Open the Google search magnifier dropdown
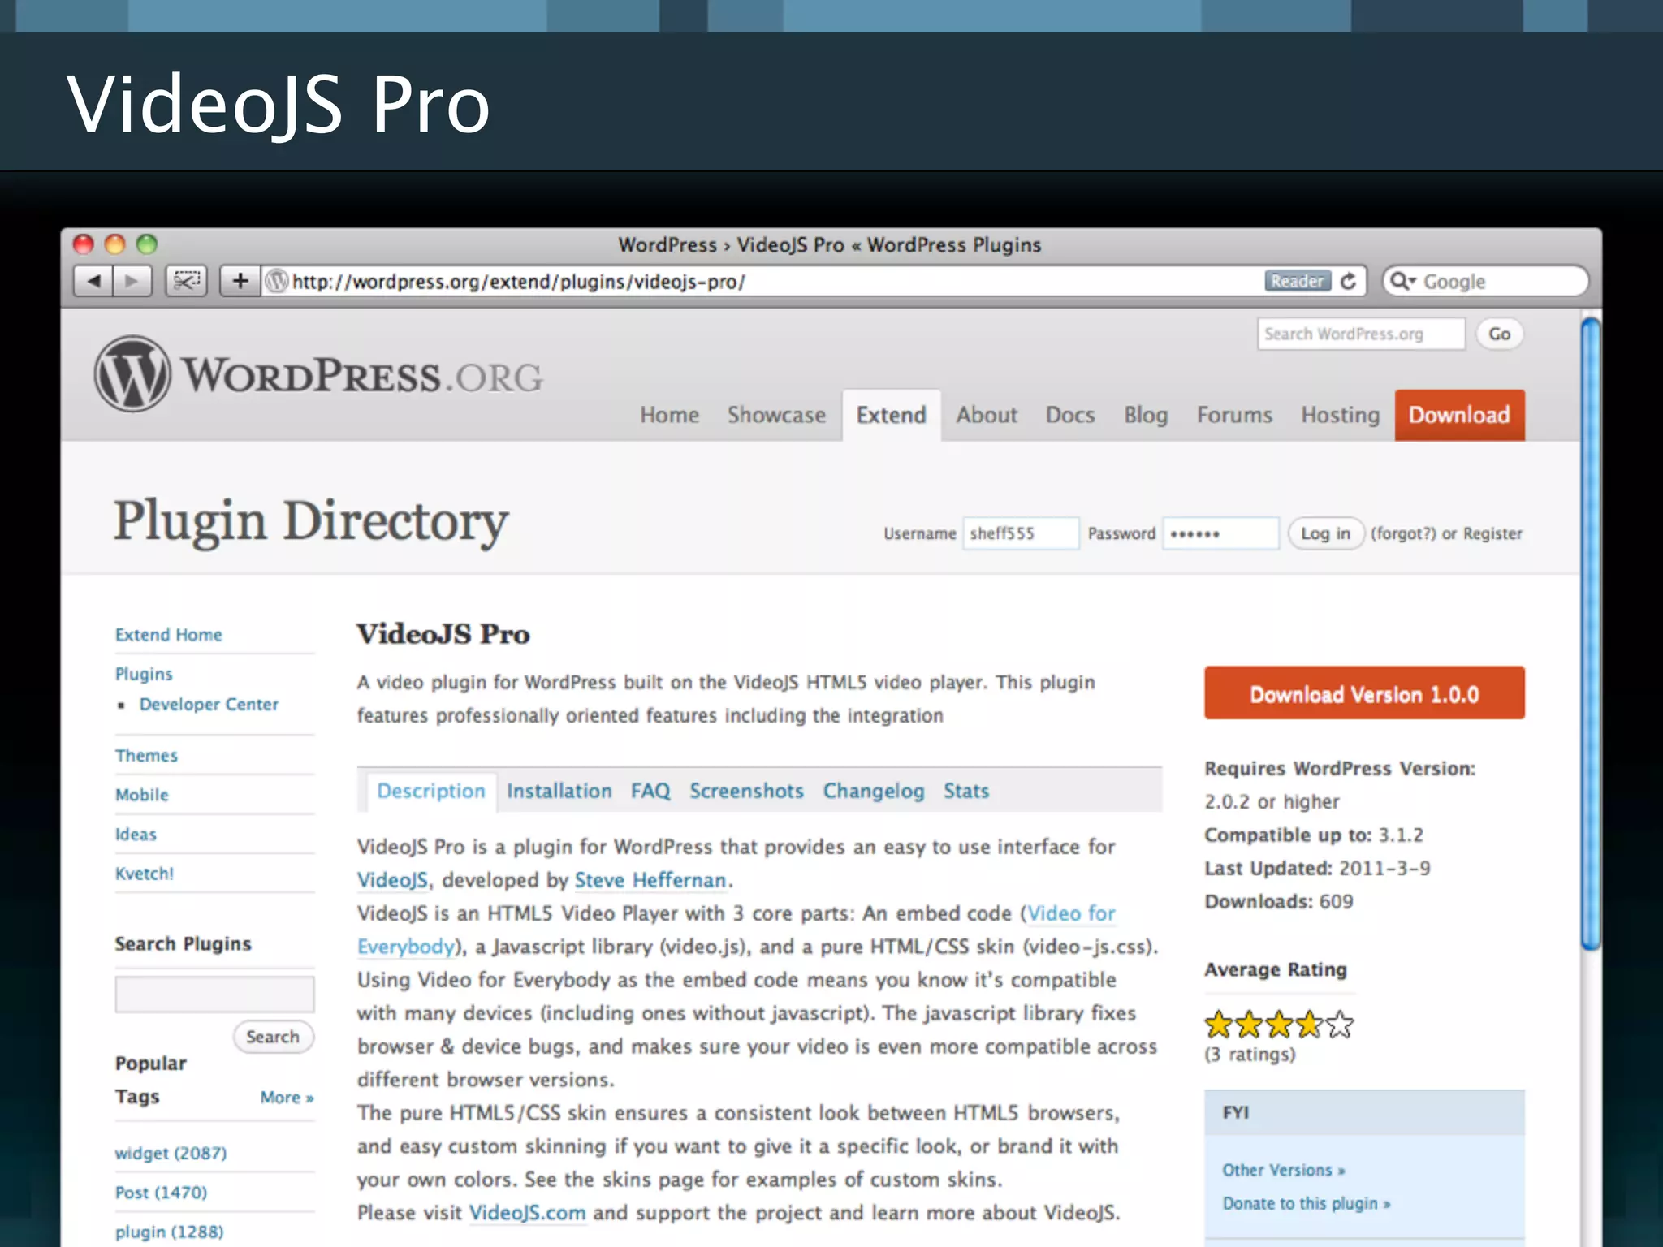The height and width of the screenshot is (1247, 1663). point(1402,282)
